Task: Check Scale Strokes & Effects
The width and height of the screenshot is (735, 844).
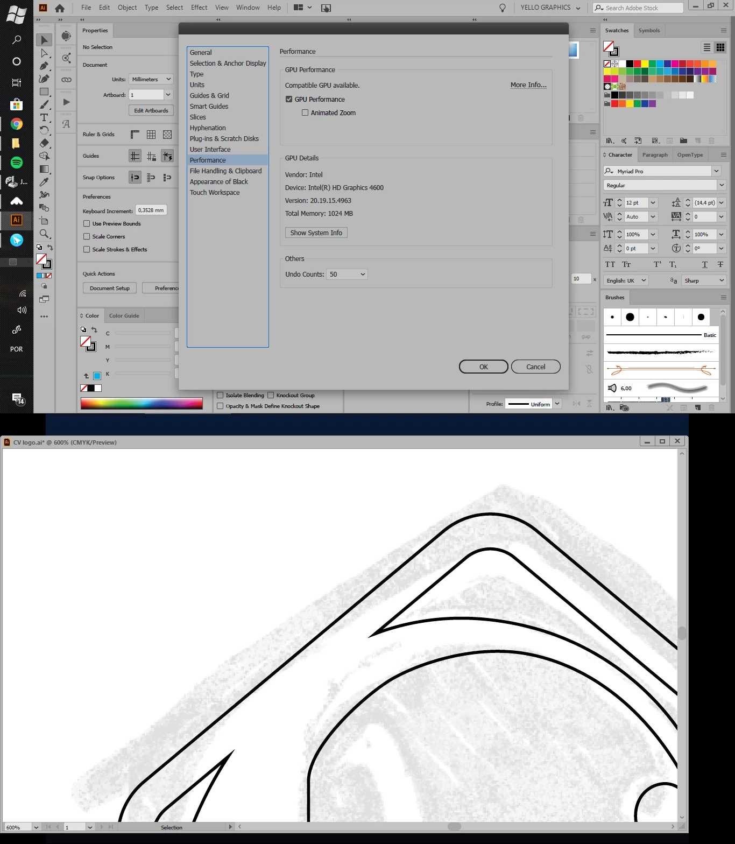Action: pos(87,249)
